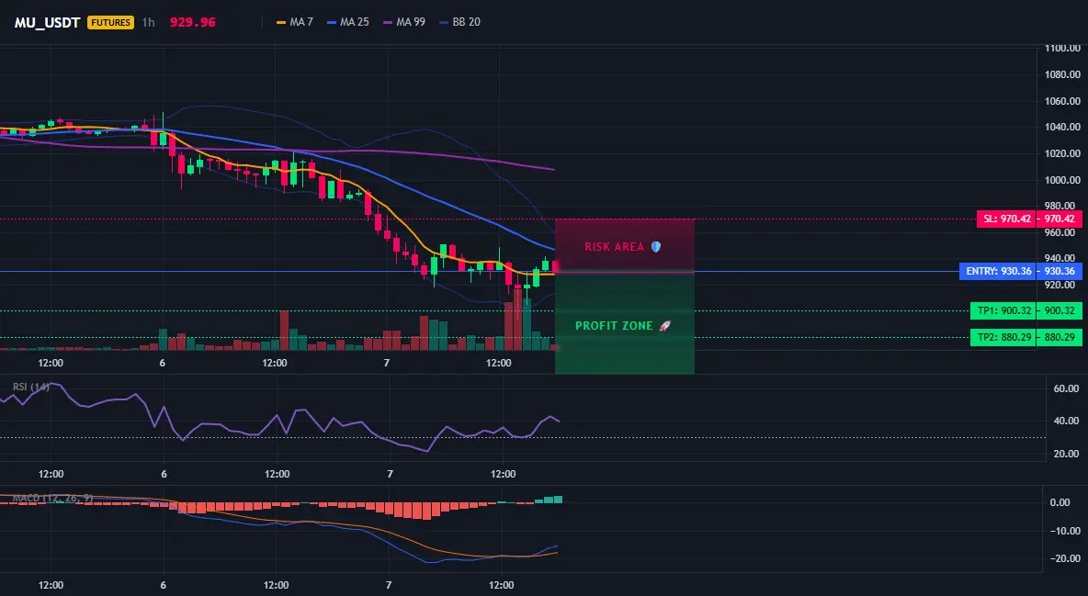Click the PROFIT ZONE green box
Viewport: 1088px width, 596px height.
625,322
